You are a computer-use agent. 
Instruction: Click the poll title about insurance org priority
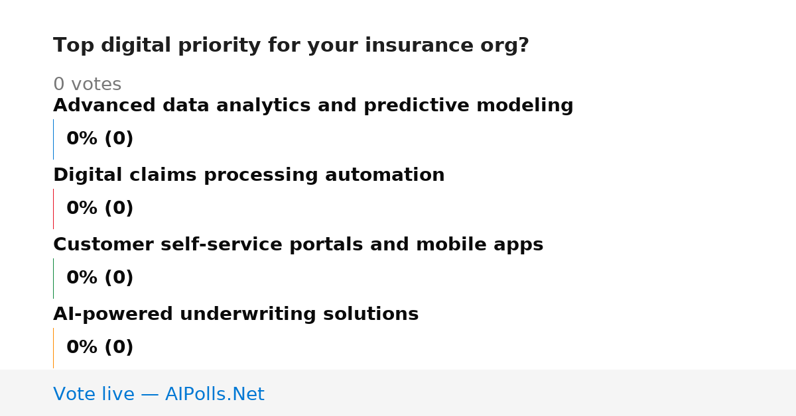[291, 46]
